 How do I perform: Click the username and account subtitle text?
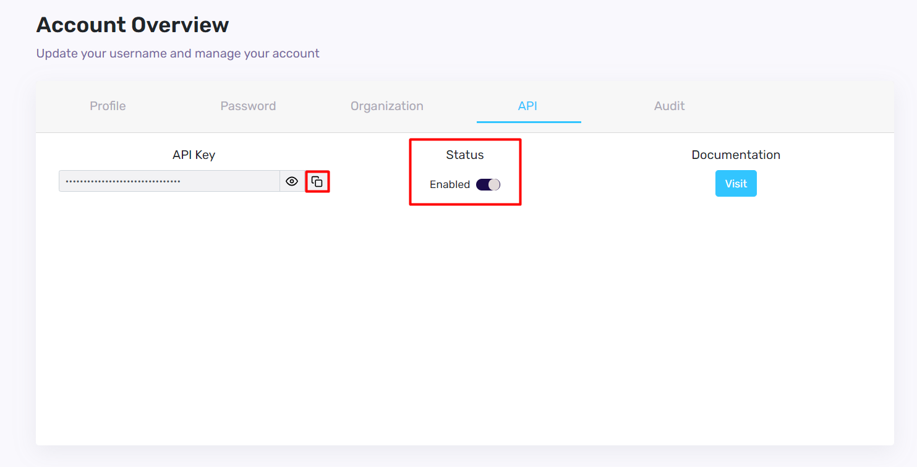coord(177,53)
